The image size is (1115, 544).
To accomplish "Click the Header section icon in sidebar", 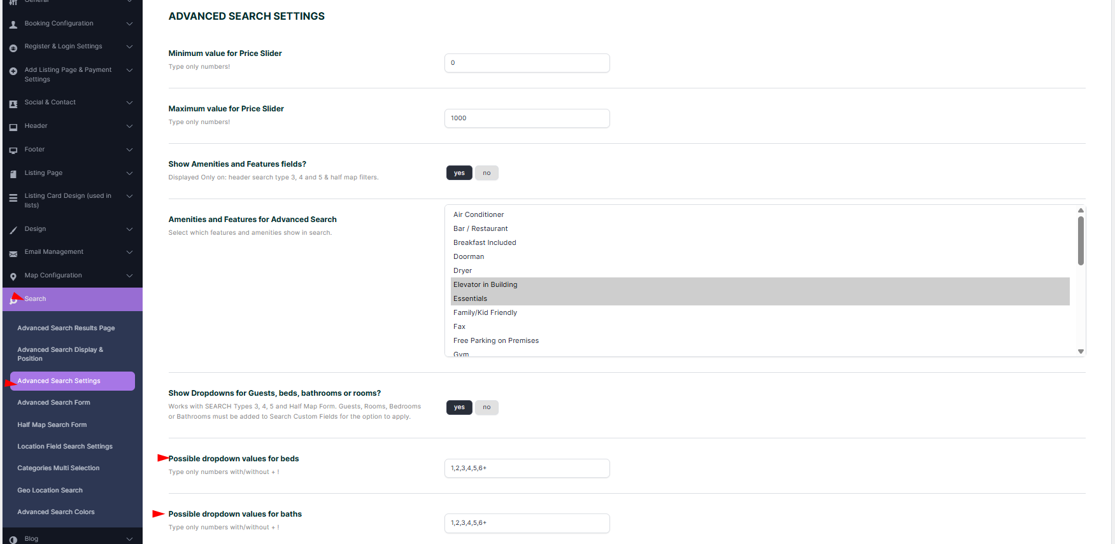I will tap(13, 127).
